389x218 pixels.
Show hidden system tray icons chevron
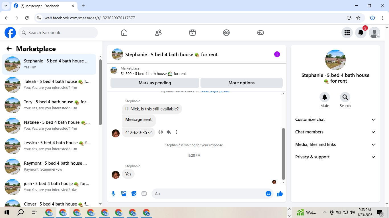pos(325,212)
